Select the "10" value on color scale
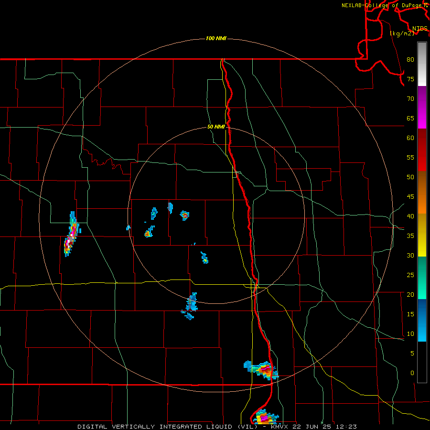 point(410,334)
